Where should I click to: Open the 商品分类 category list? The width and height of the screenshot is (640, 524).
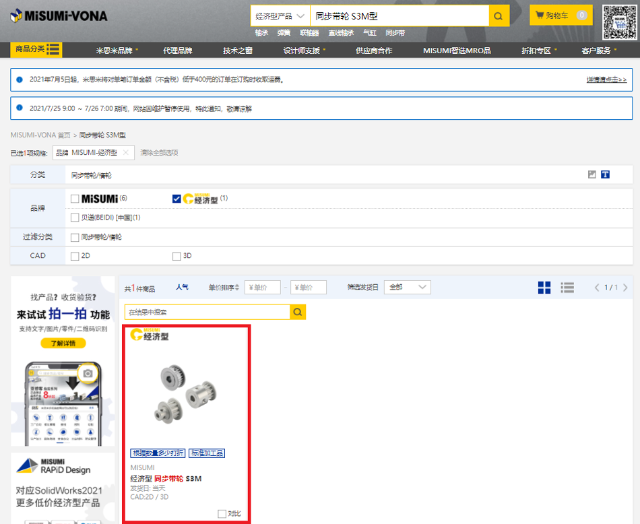click(x=36, y=49)
